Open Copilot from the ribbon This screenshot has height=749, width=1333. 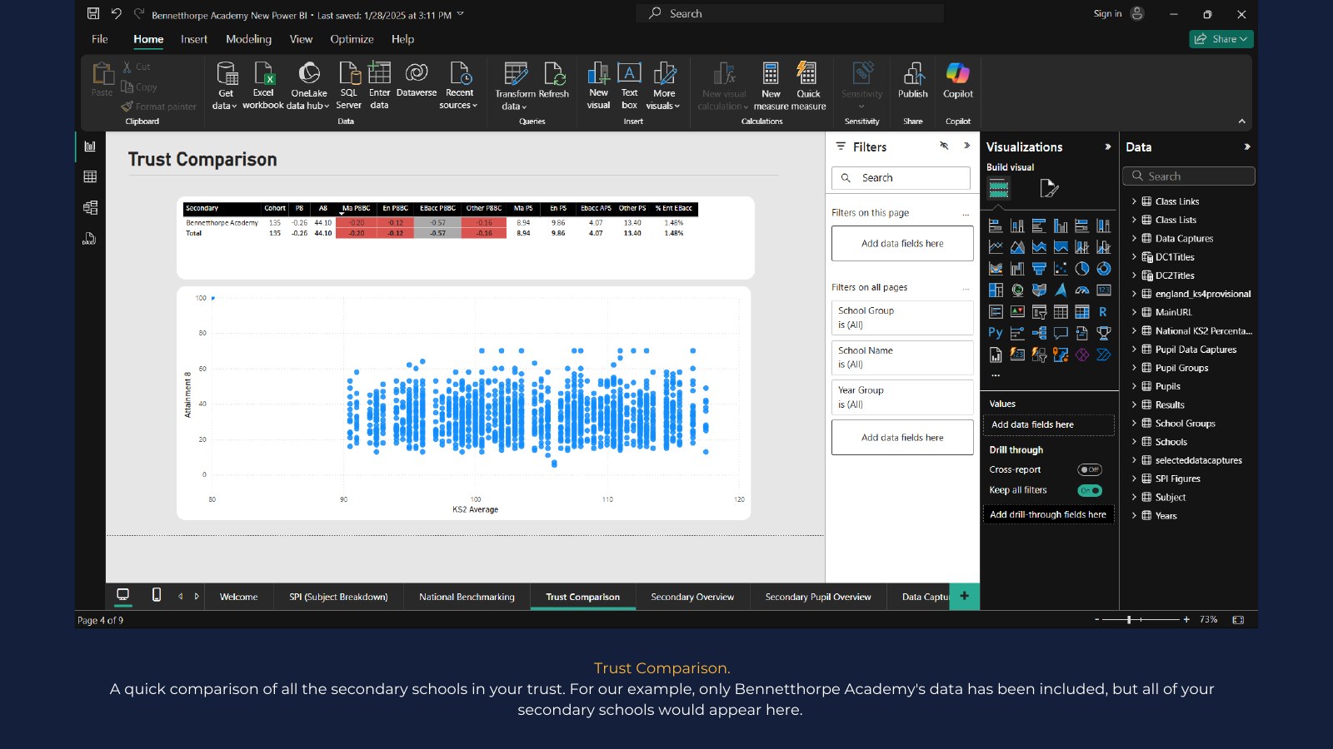click(x=958, y=80)
